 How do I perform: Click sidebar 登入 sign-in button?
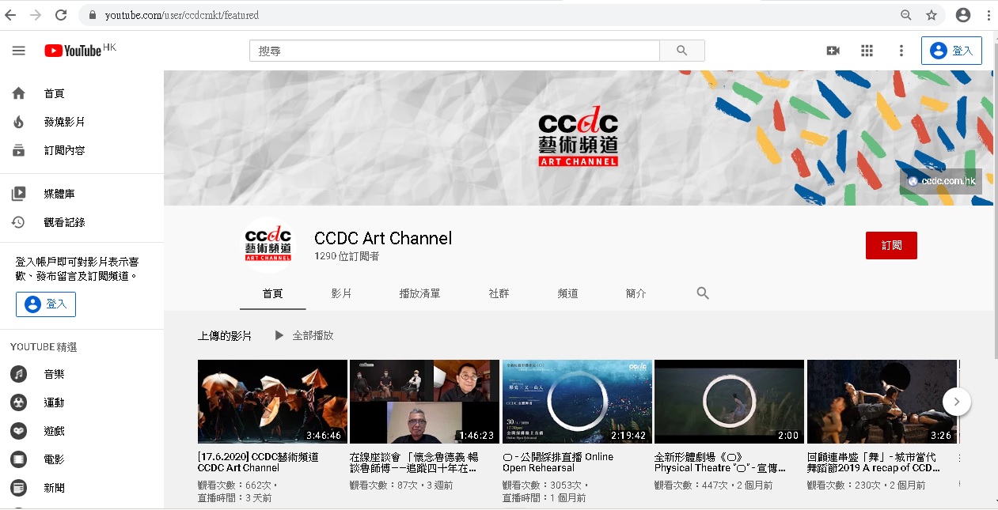[46, 304]
